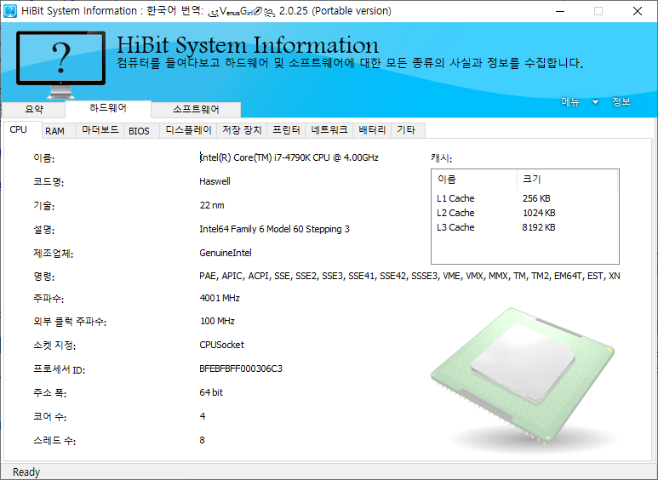The image size is (658, 480).
Task: Open the 메뉴 dropdown arrow
Action: (595, 102)
